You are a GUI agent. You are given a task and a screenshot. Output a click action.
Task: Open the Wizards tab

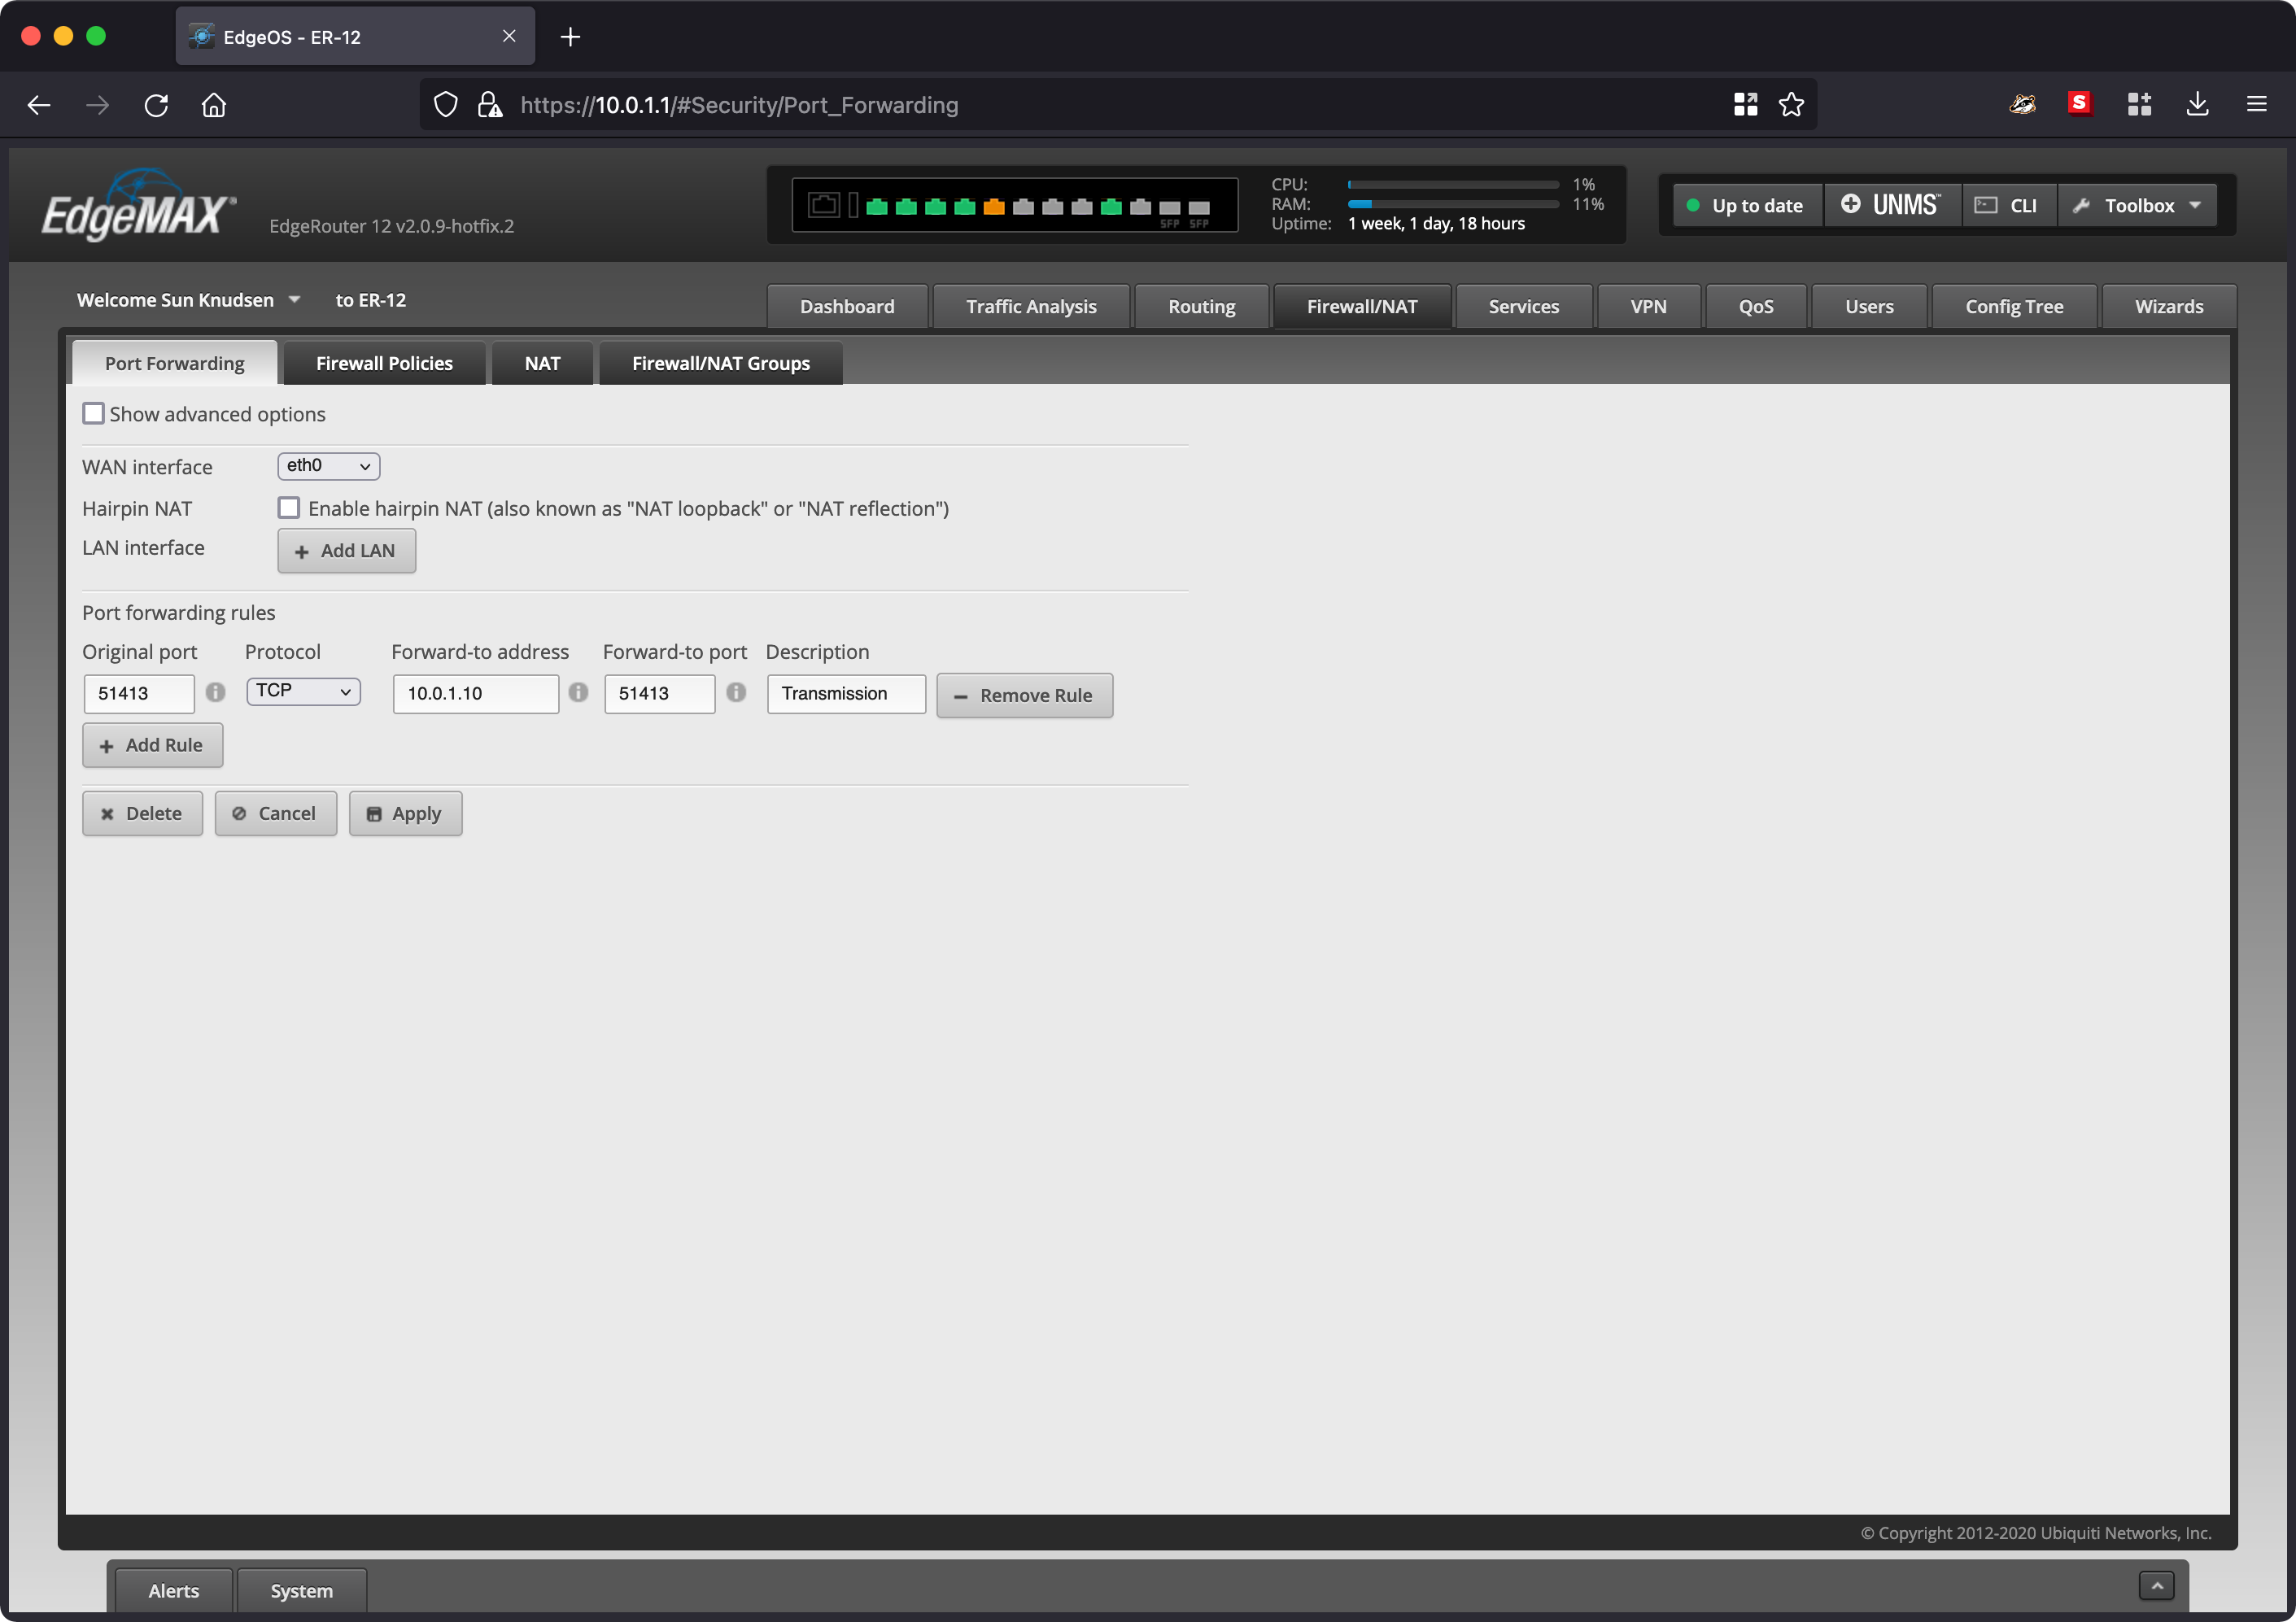2169,306
